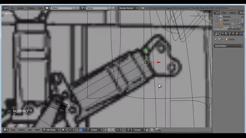Click the OpenGL render animation icon
This screenshot has width=246, height=138.
tap(160, 130)
